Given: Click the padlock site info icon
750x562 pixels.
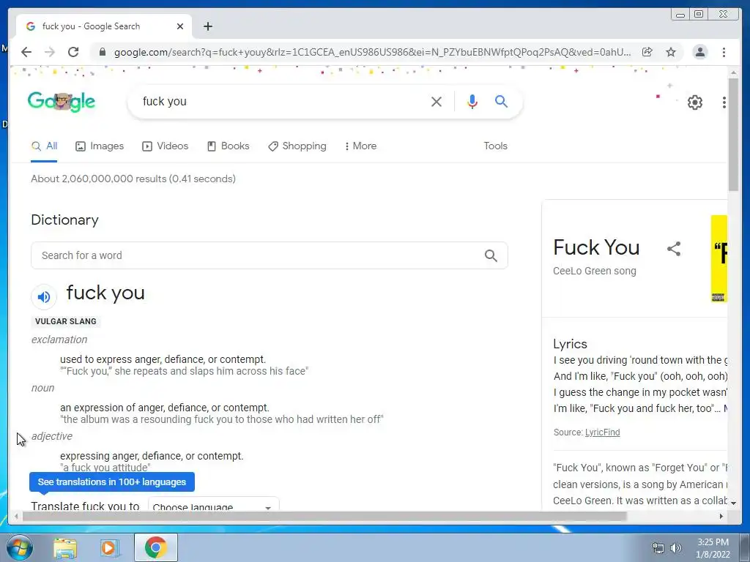Looking at the screenshot, I should click(102, 52).
